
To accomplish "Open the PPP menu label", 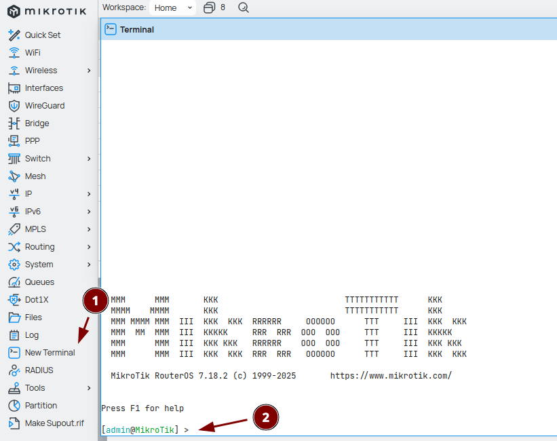I will [33, 141].
